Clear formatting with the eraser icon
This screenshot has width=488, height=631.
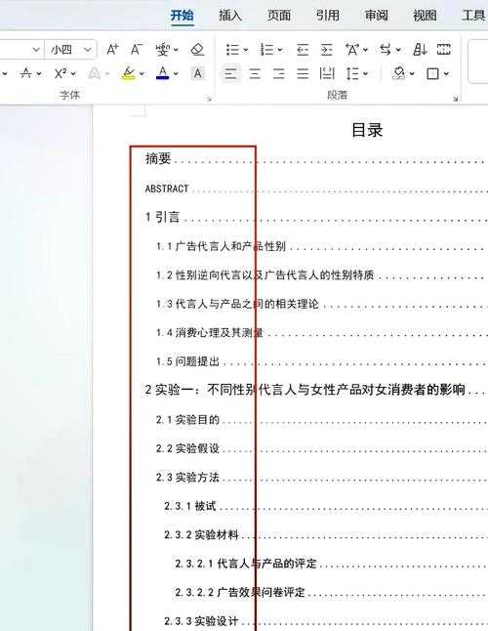[198, 50]
